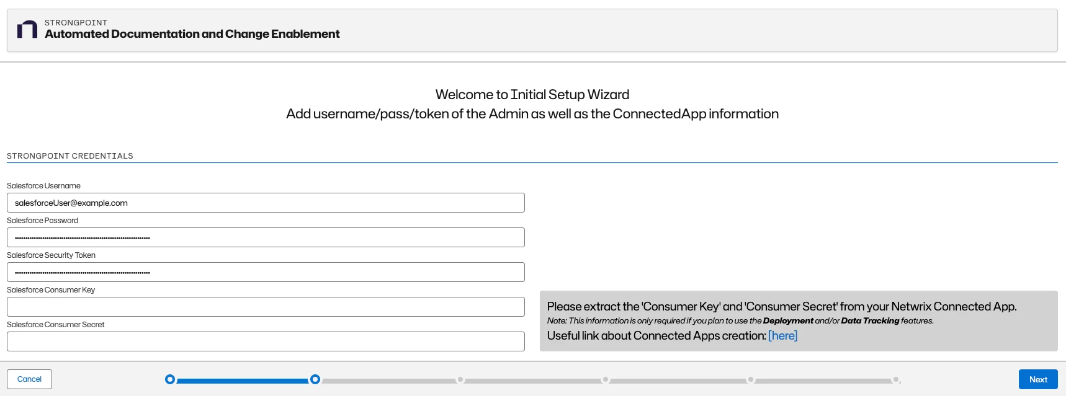Click the Cancel button
The image size is (1066, 396).
pos(29,379)
